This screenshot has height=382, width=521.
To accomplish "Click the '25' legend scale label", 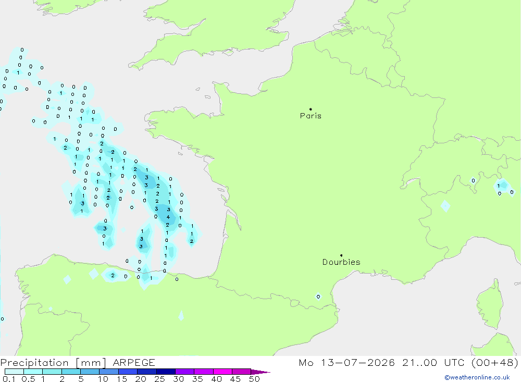I will 159,379.
